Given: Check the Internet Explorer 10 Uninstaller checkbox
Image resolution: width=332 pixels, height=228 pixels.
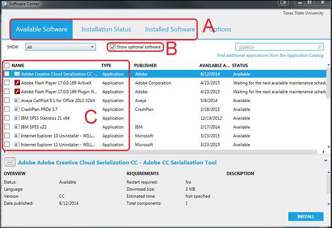Looking at the screenshot, I should click(7, 135).
